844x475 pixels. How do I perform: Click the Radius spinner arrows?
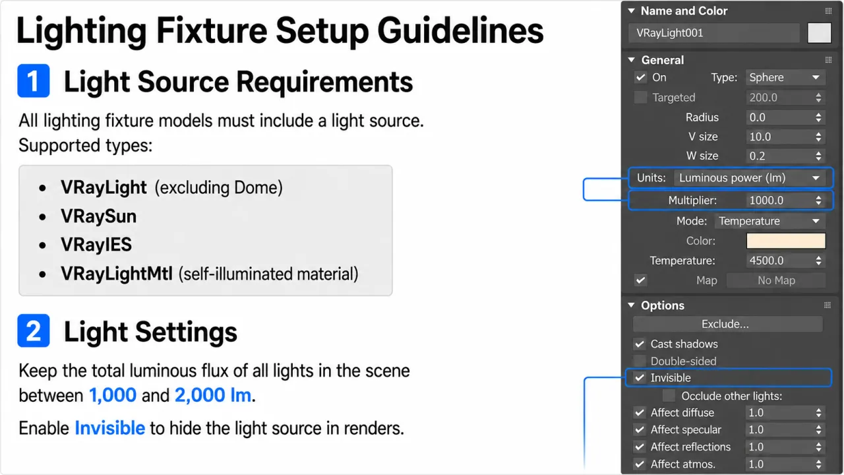(819, 117)
